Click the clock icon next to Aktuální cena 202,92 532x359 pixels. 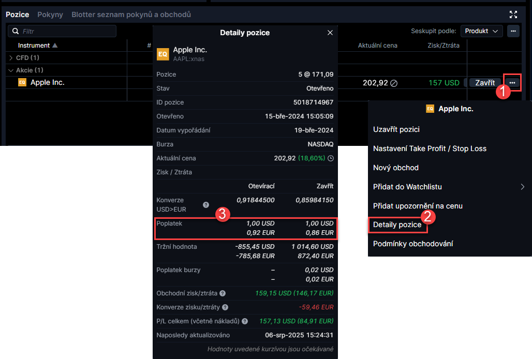331,158
